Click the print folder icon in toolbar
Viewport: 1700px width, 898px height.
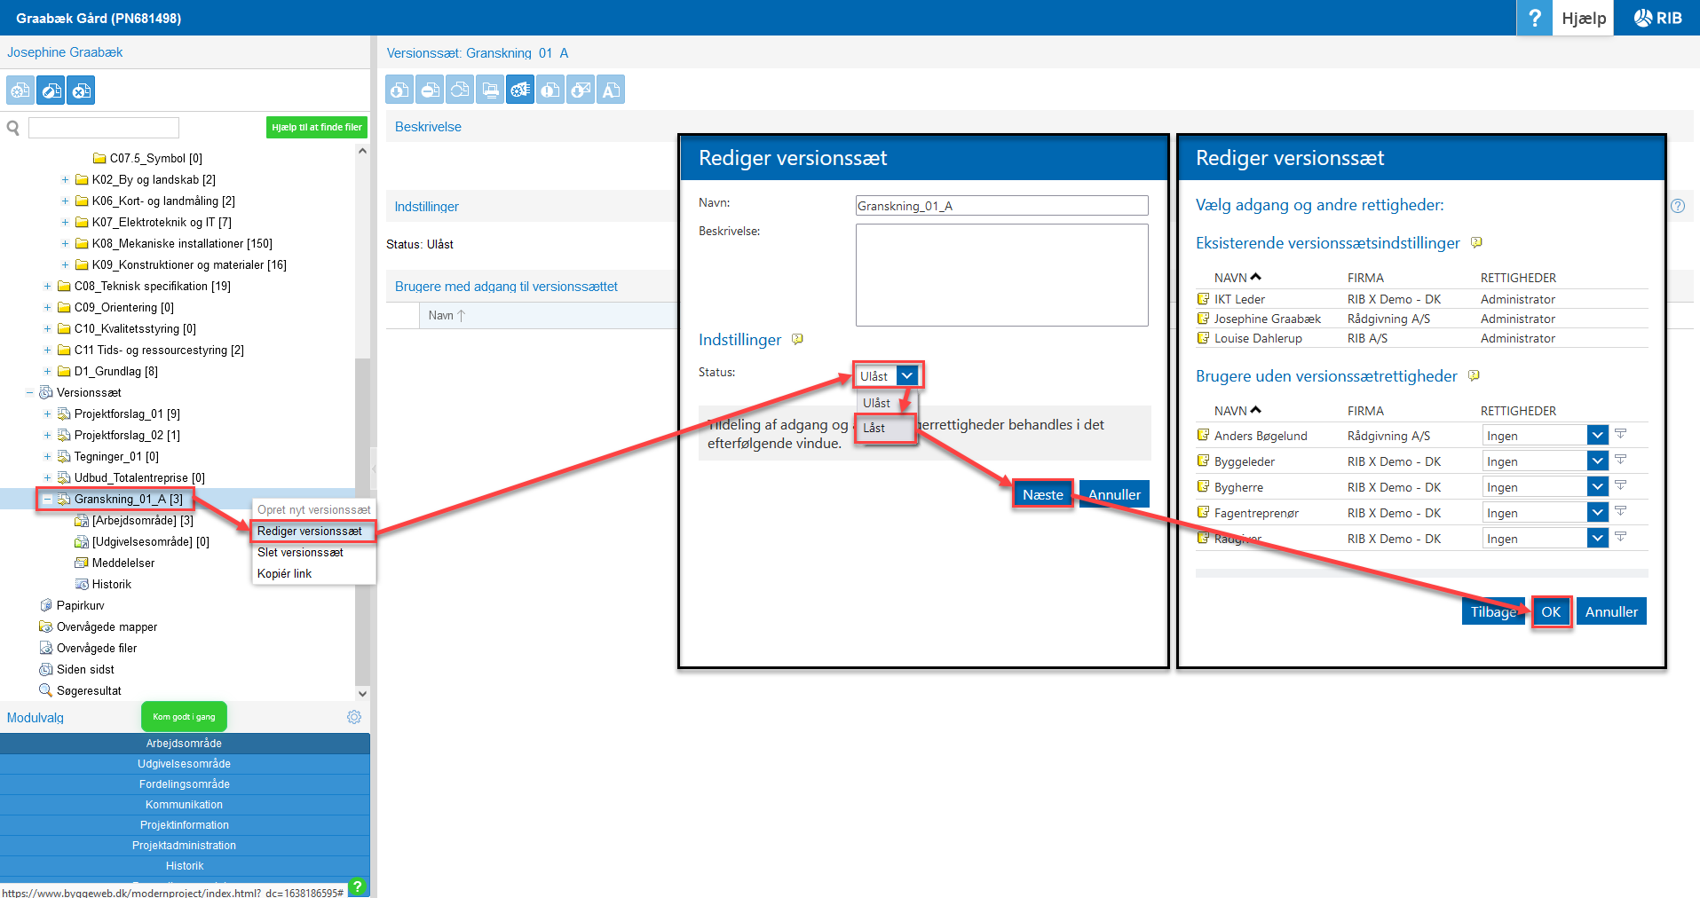[490, 90]
